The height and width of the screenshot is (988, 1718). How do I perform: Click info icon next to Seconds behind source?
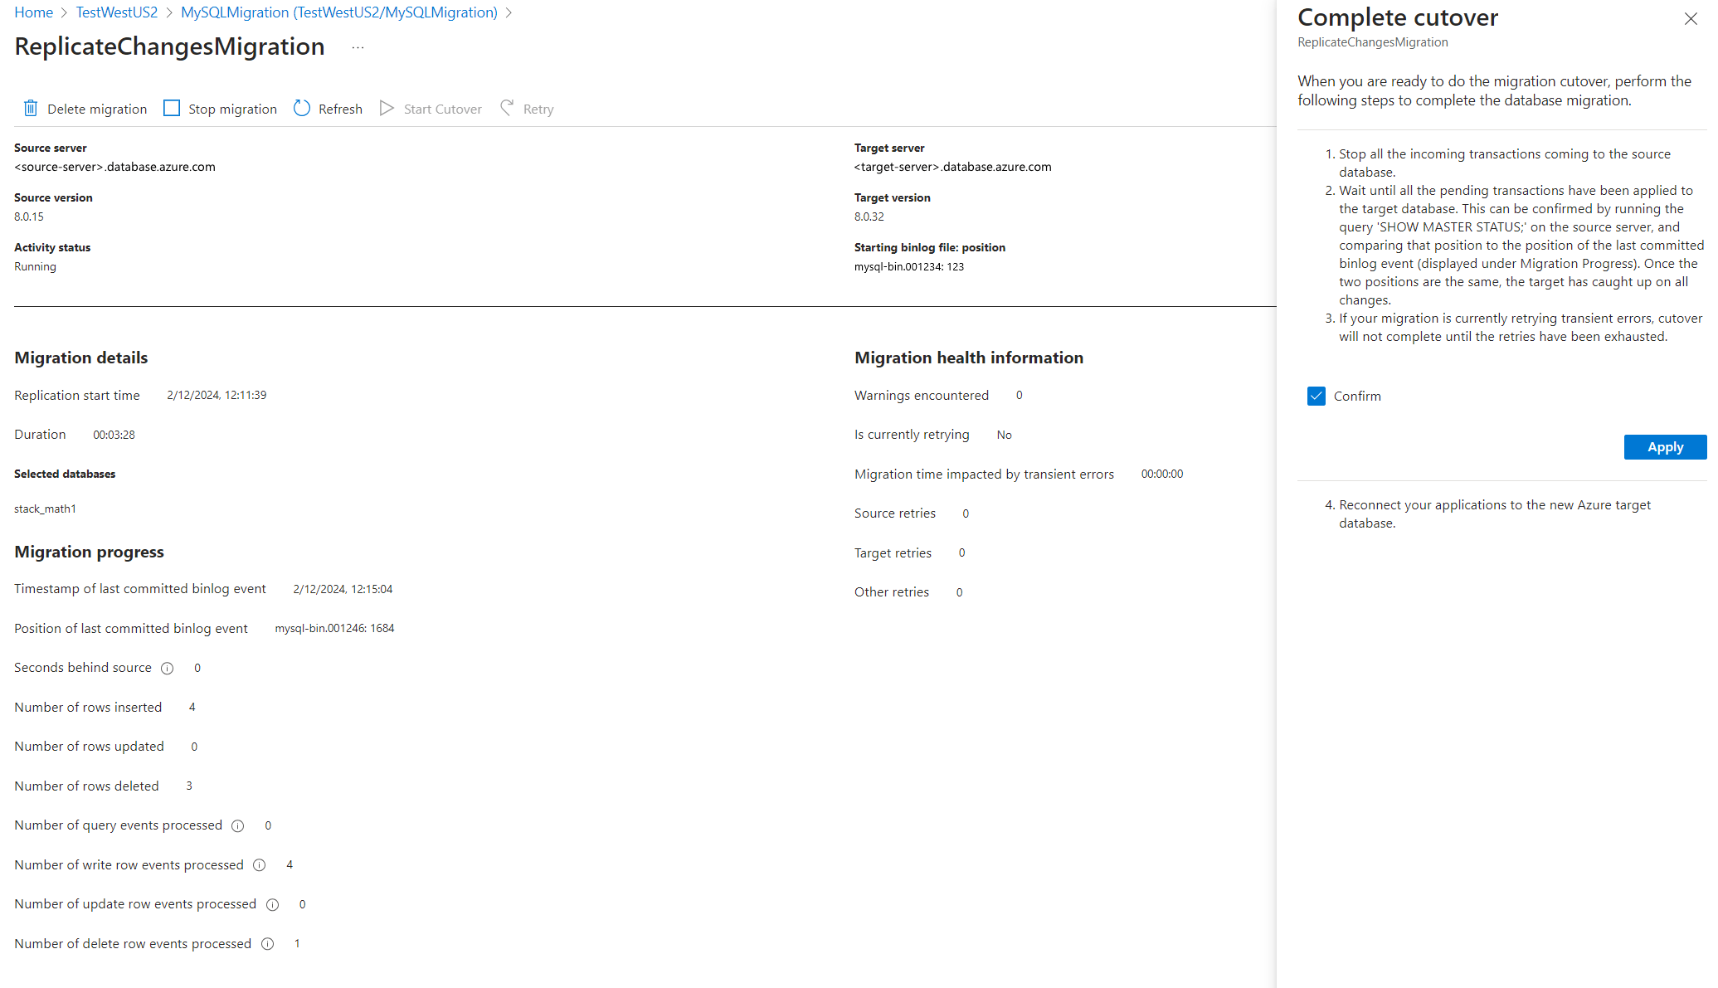167,669
